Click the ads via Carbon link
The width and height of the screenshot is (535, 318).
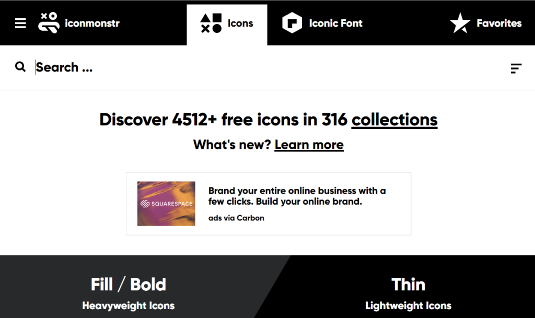click(236, 218)
